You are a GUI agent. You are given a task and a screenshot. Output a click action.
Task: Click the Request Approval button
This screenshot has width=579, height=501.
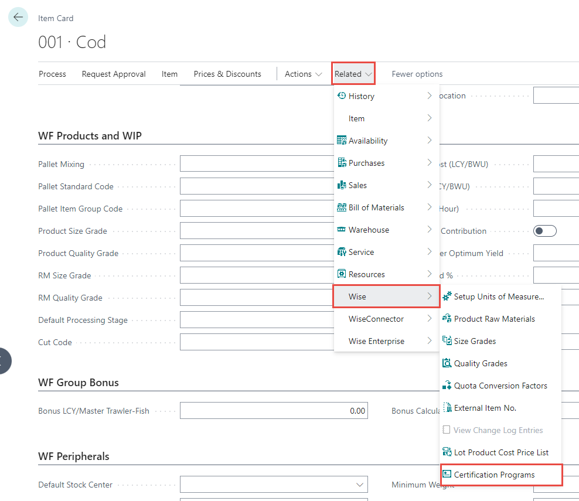114,74
